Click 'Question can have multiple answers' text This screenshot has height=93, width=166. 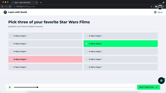point(26,26)
